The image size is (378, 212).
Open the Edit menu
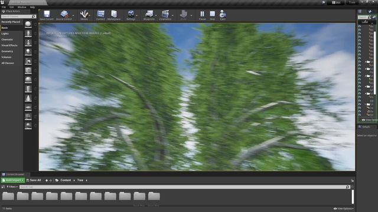click(11, 7)
